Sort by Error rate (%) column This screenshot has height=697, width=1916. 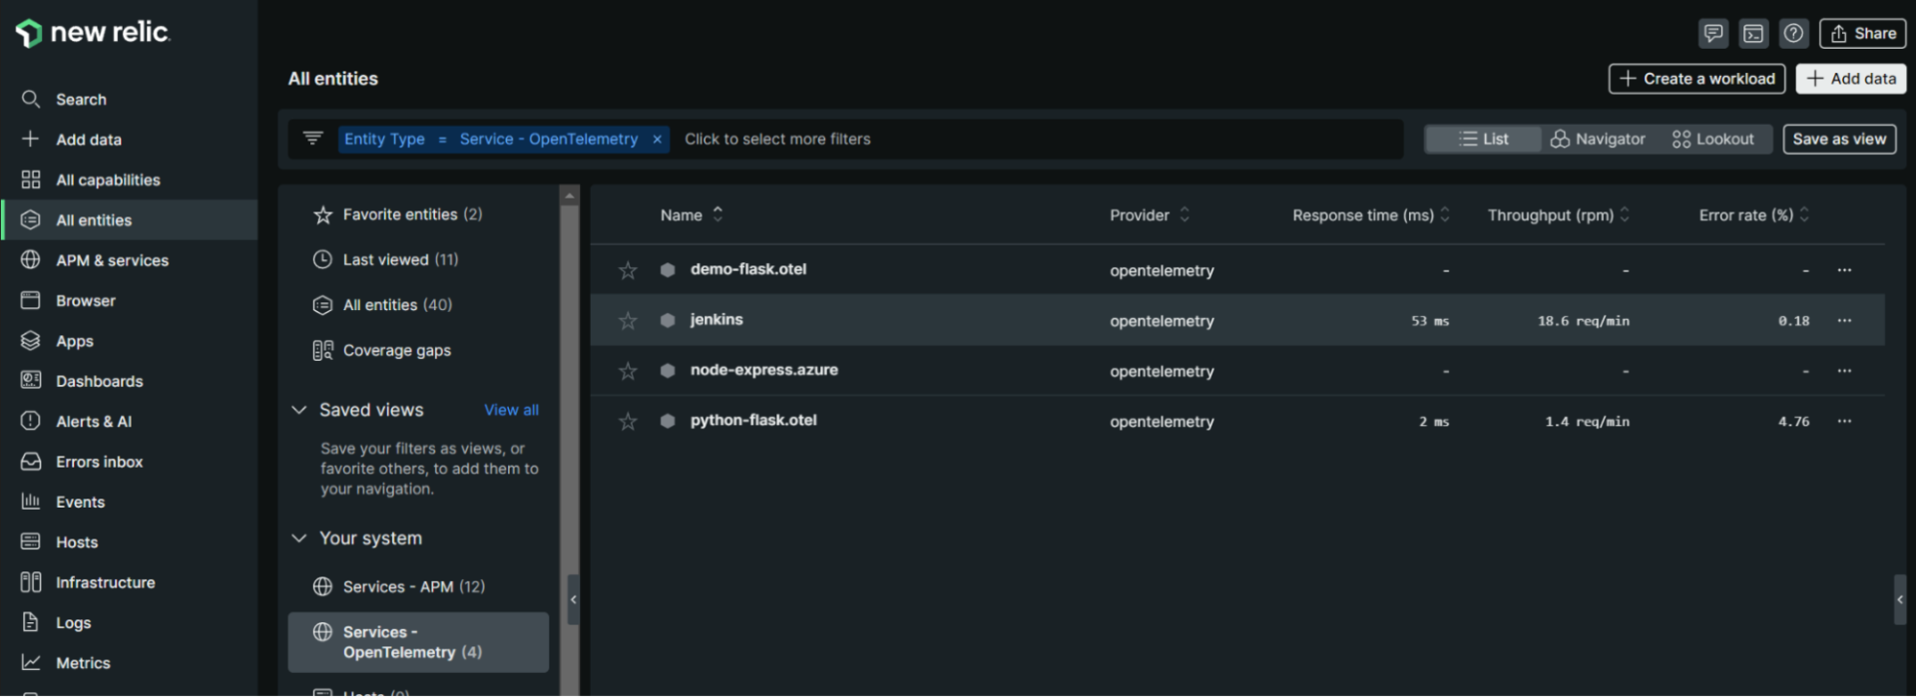(x=1754, y=214)
